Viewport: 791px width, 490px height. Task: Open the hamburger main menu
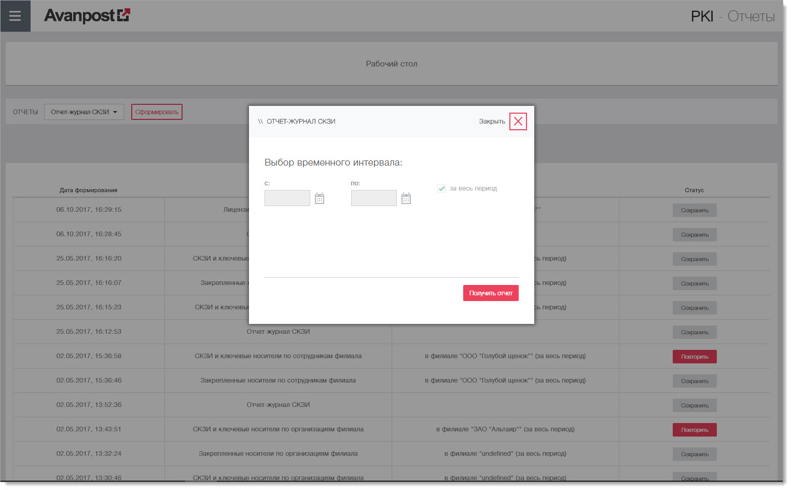click(x=15, y=16)
